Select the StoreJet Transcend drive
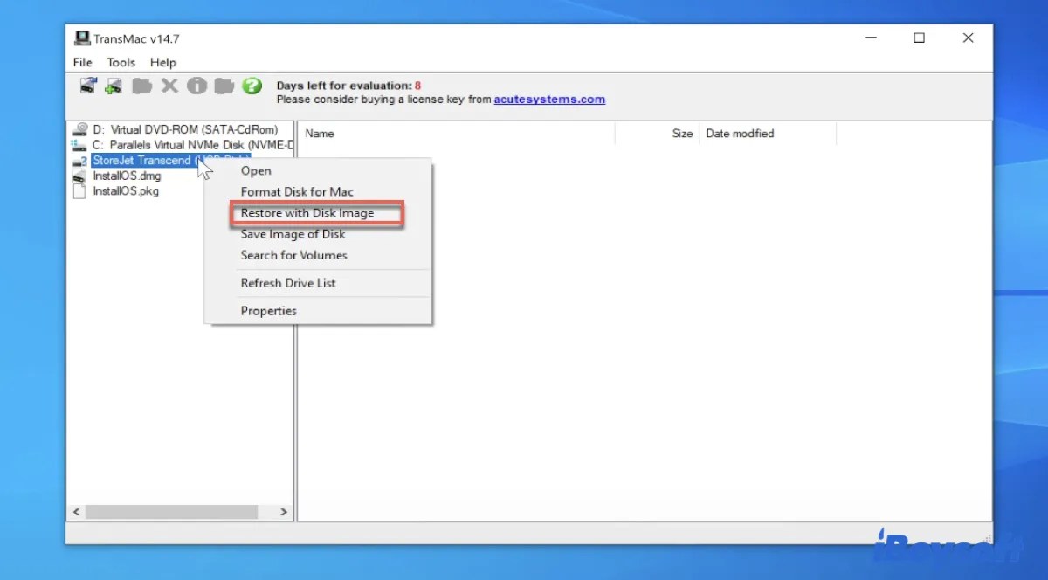The height and width of the screenshot is (580, 1048). [x=170, y=161]
